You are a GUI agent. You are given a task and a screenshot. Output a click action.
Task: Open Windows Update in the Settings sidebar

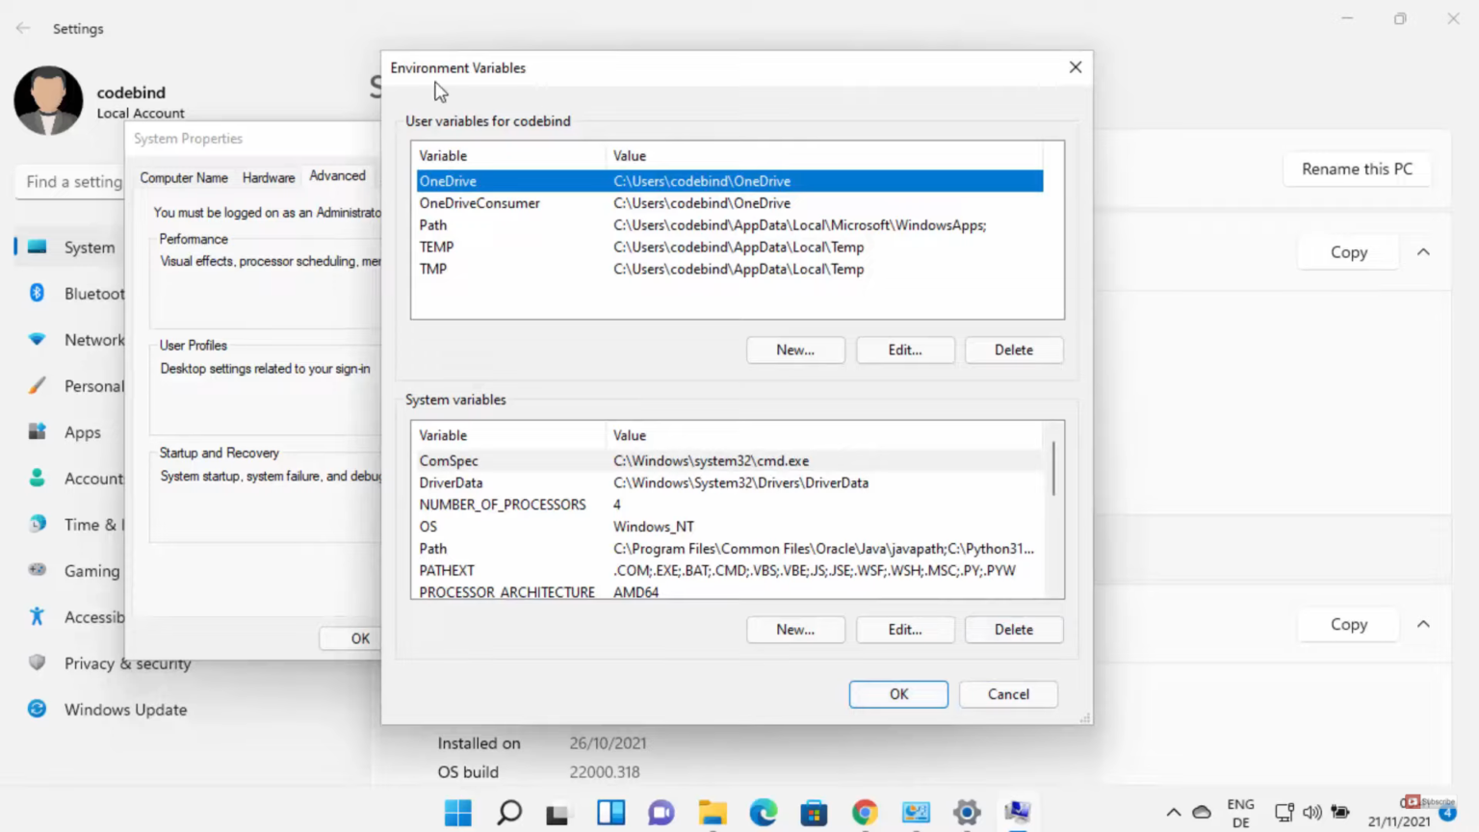(x=125, y=710)
